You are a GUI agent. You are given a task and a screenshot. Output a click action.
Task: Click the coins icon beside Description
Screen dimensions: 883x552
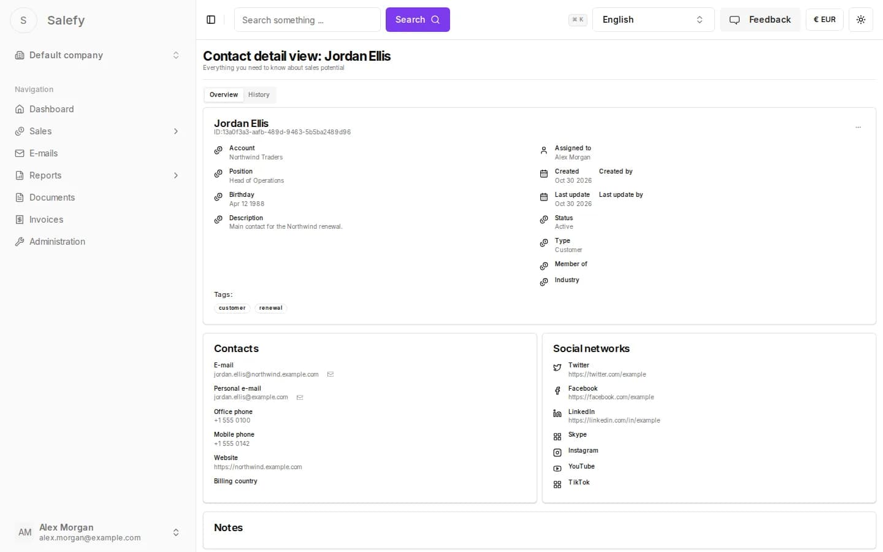pyautogui.click(x=218, y=220)
